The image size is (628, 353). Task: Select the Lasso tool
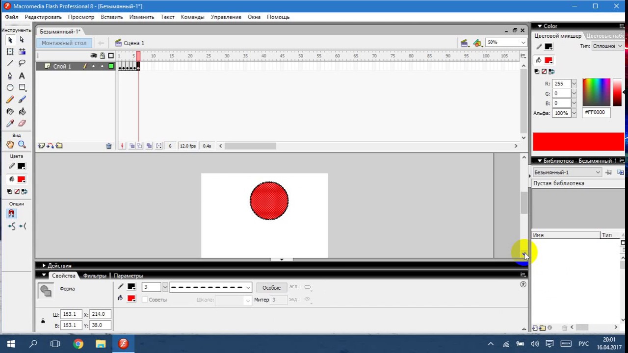[22, 63]
